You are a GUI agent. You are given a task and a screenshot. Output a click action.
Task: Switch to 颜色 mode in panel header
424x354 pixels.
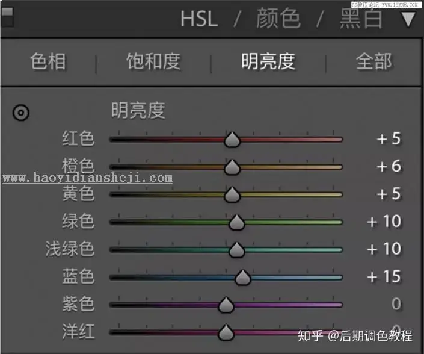pyautogui.click(x=278, y=19)
